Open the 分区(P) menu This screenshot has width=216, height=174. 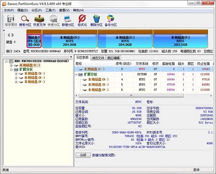pyautogui.click(x=37, y=10)
